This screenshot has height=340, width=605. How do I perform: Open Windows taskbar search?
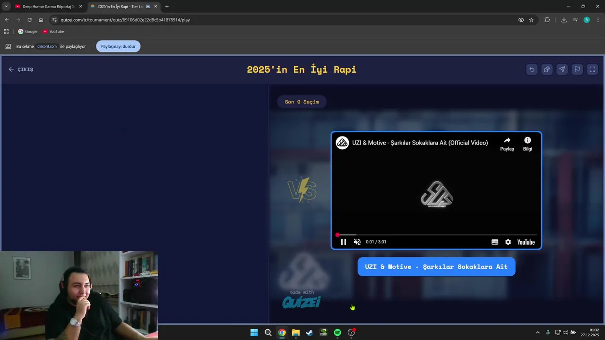click(x=268, y=332)
